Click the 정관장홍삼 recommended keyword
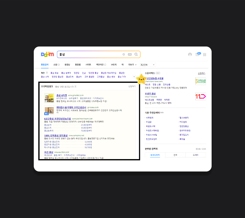Image resolution: width=245 pixels, height=218 pixels. coord(184,126)
